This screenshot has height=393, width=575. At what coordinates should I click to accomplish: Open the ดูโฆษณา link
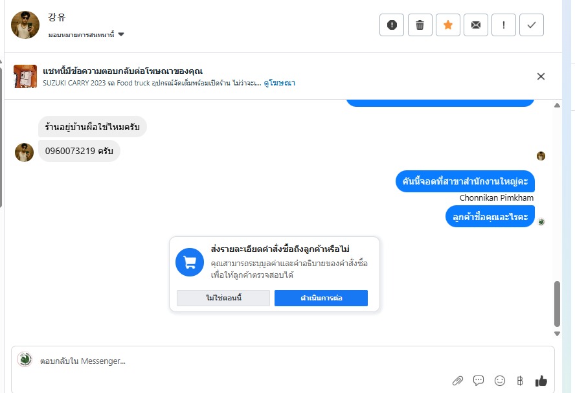point(280,83)
